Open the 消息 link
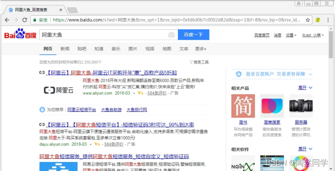Image resolution: width=335 pixels, height=171 pixels. pyautogui.click(x=278, y=35)
